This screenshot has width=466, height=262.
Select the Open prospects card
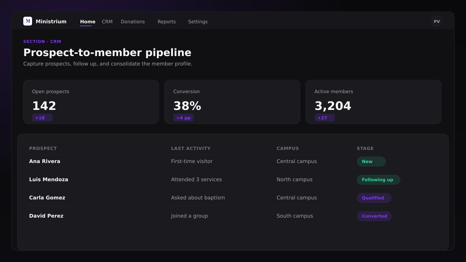(91, 102)
